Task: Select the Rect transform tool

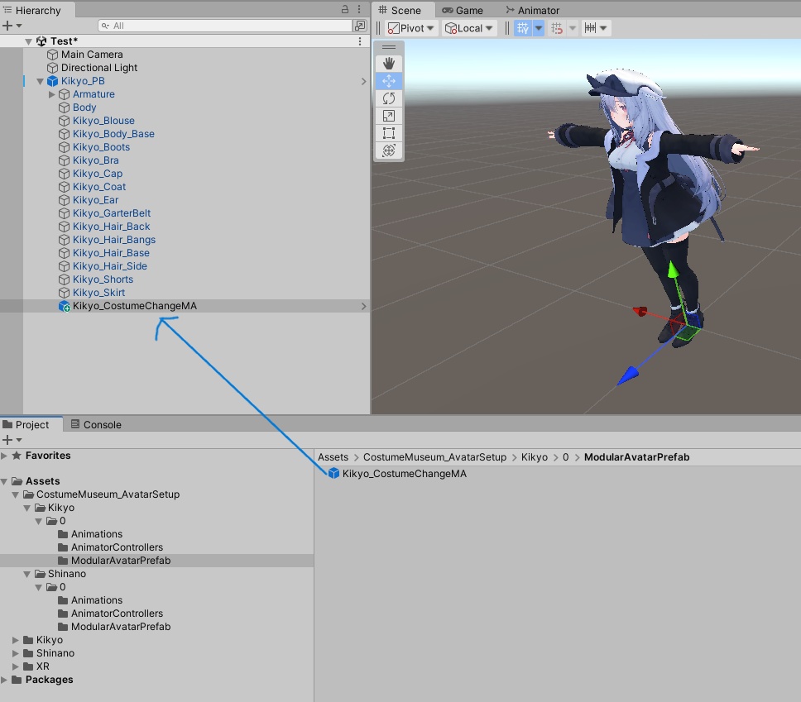Action: click(389, 133)
